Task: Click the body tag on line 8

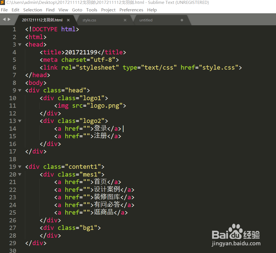Action: tap(36, 83)
